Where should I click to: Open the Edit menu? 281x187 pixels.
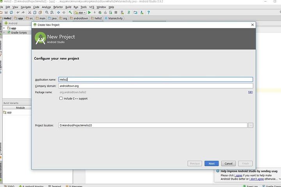pos(8,7)
